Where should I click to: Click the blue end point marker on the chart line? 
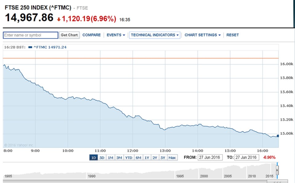point(278,136)
